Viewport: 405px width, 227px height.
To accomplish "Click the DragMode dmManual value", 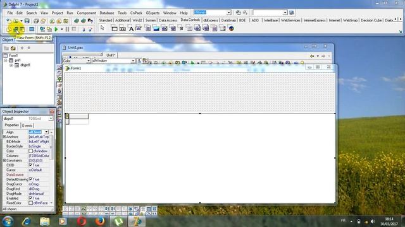I will click(36, 194).
